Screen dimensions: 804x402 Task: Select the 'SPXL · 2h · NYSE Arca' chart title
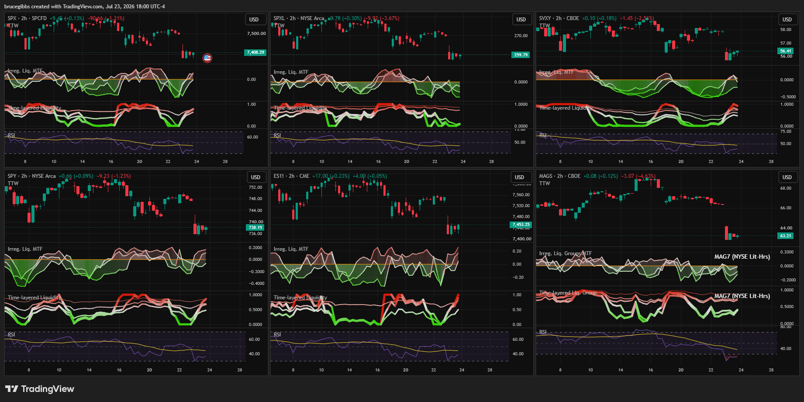point(299,18)
